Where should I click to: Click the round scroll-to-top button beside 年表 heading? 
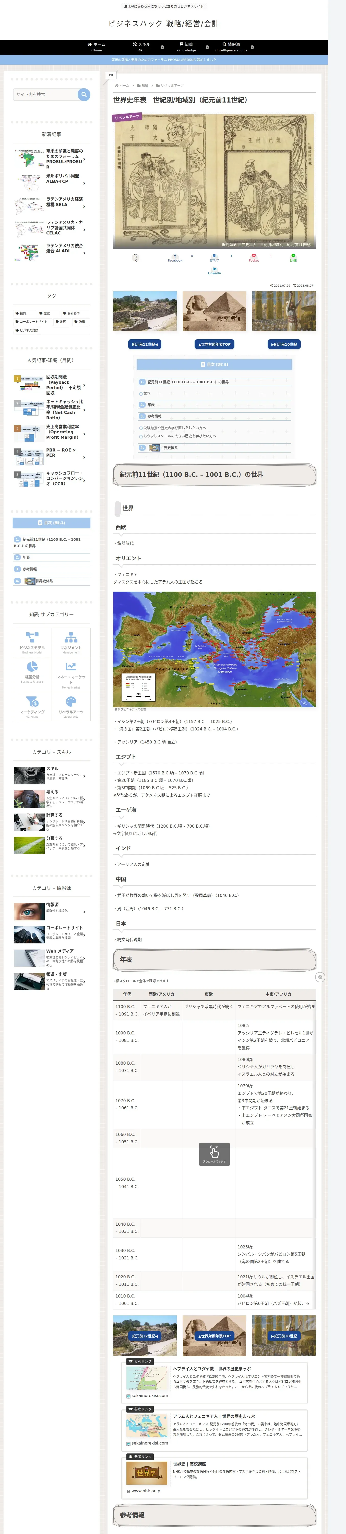320,977
